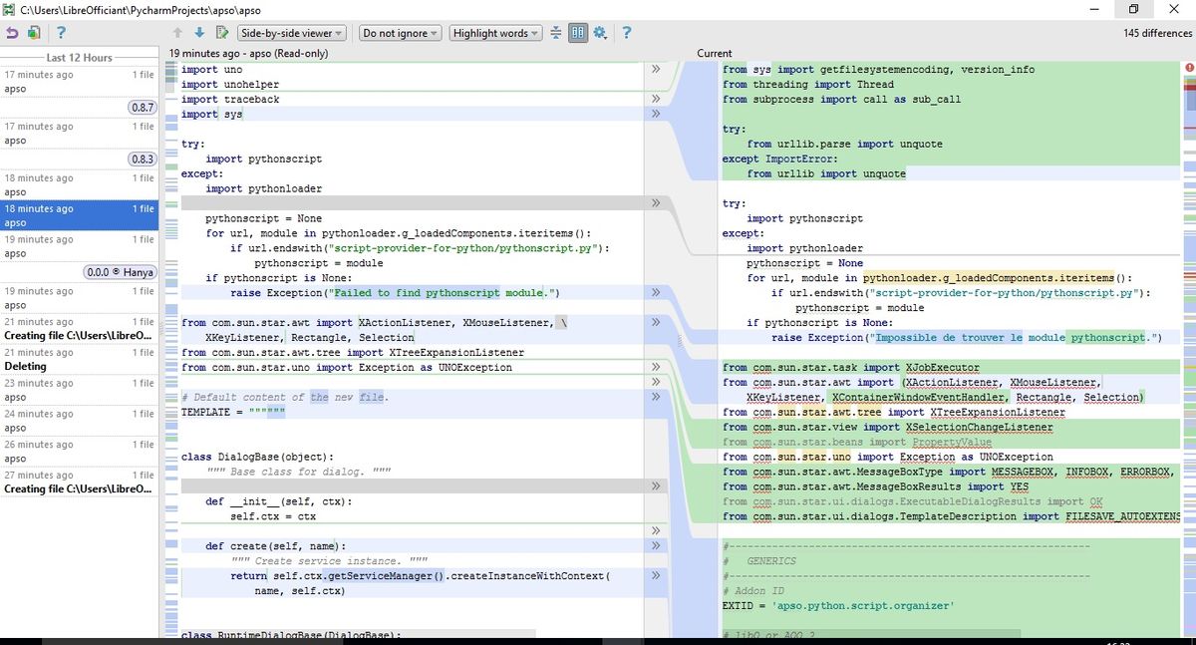Jump to the next difference with down arrow
The image size is (1196, 645).
coord(199,33)
